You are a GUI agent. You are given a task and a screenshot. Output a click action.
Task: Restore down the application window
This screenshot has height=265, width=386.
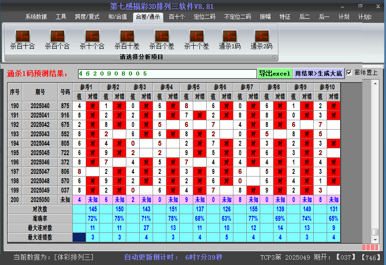pyautogui.click(x=360, y=6)
